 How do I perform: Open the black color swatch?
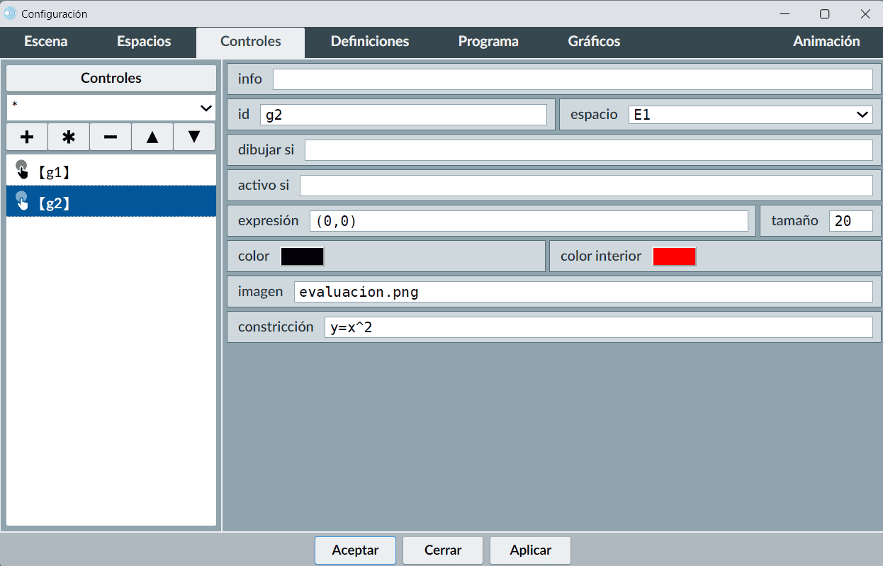(302, 256)
